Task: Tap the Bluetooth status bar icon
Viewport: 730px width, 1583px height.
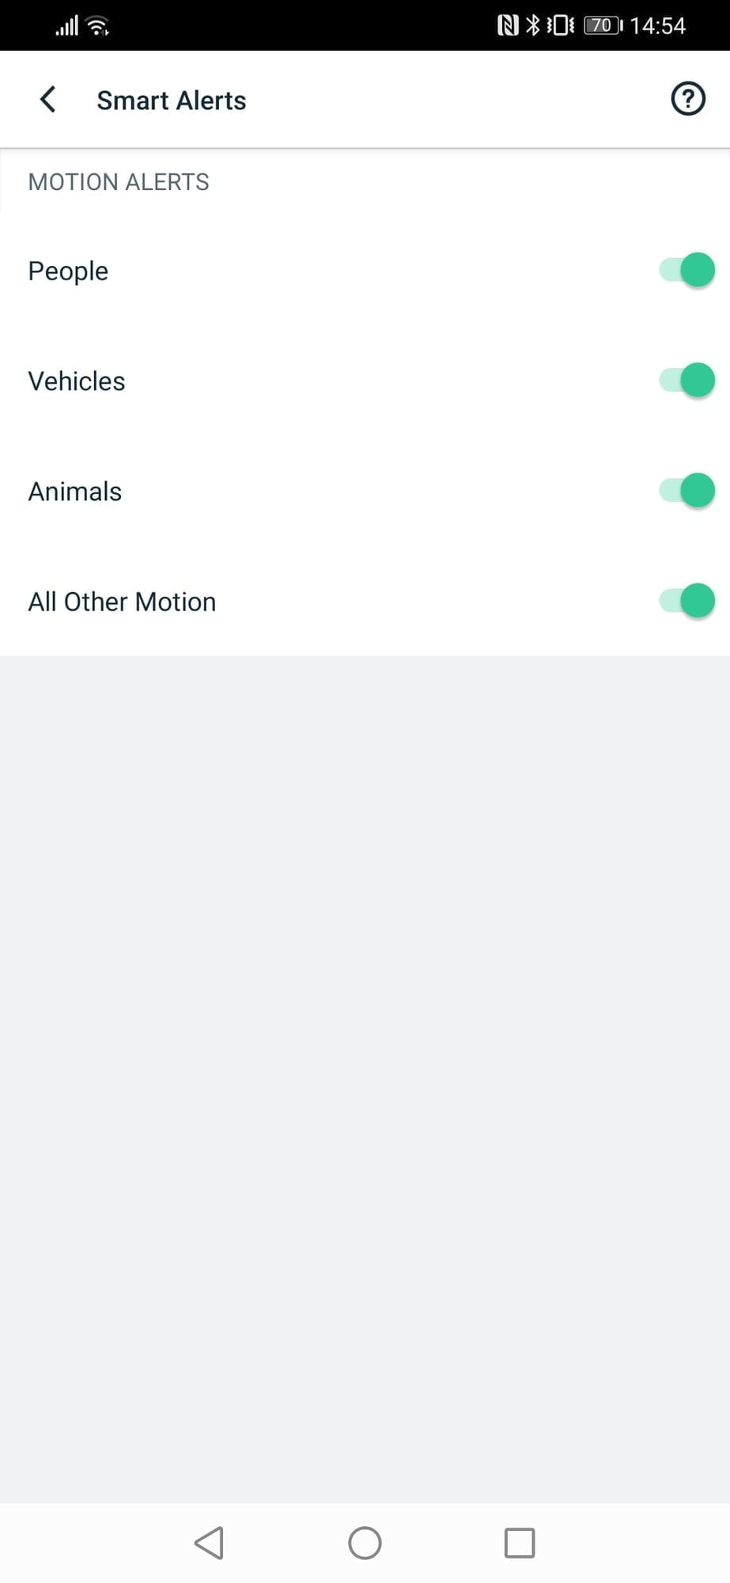Action: pyautogui.click(x=532, y=26)
